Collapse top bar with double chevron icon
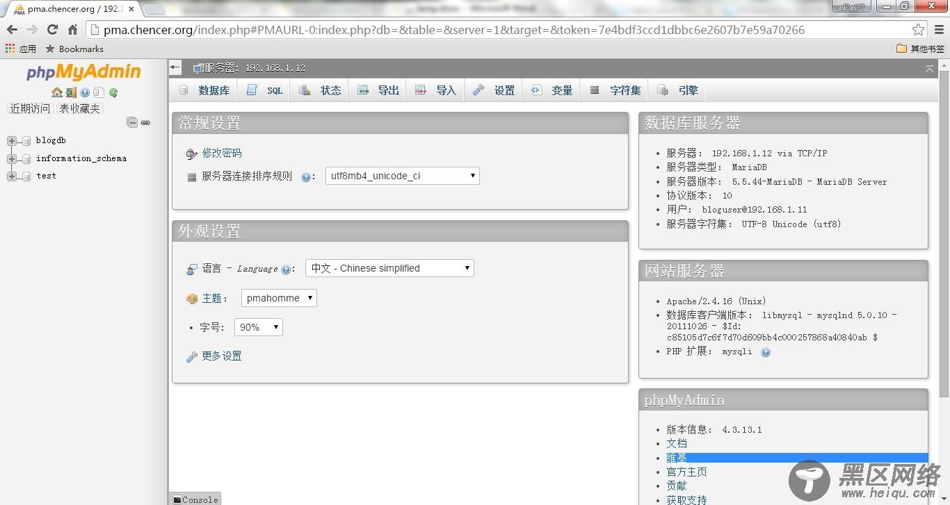 930,68
